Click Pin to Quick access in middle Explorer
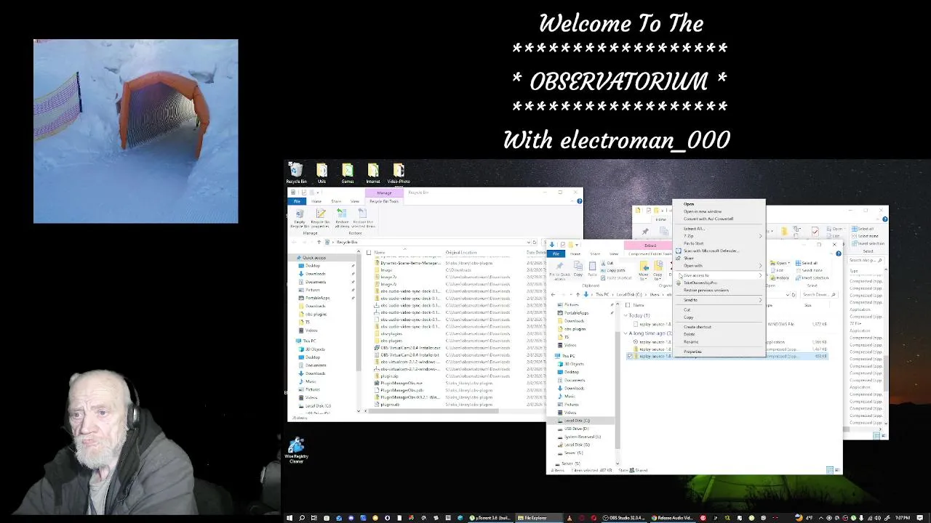The image size is (931, 523). (559, 272)
